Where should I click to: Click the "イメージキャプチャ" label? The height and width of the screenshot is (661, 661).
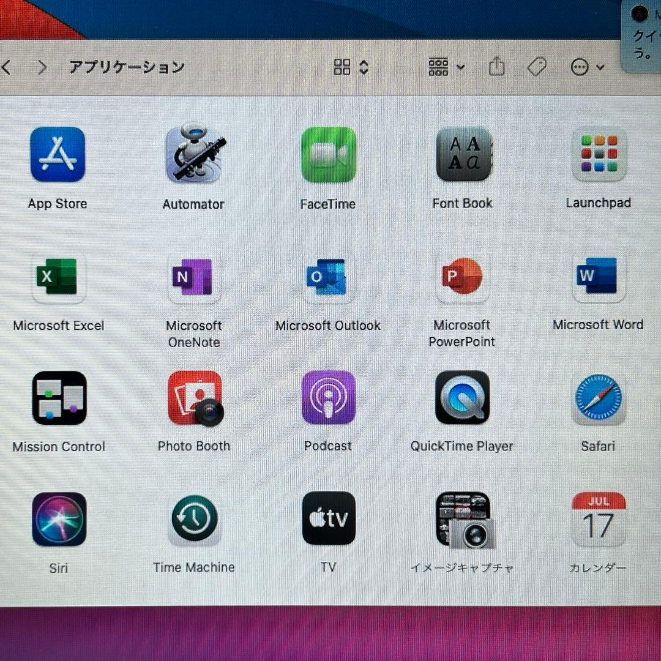coord(462,568)
